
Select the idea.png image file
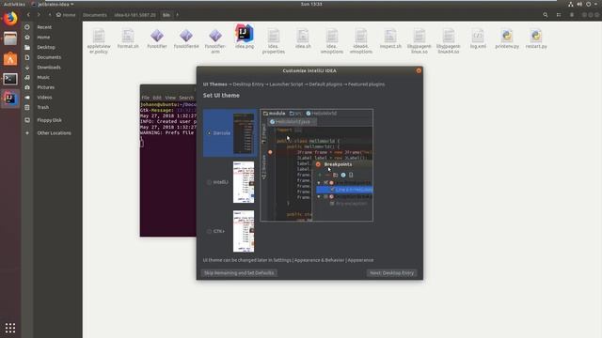(245, 37)
